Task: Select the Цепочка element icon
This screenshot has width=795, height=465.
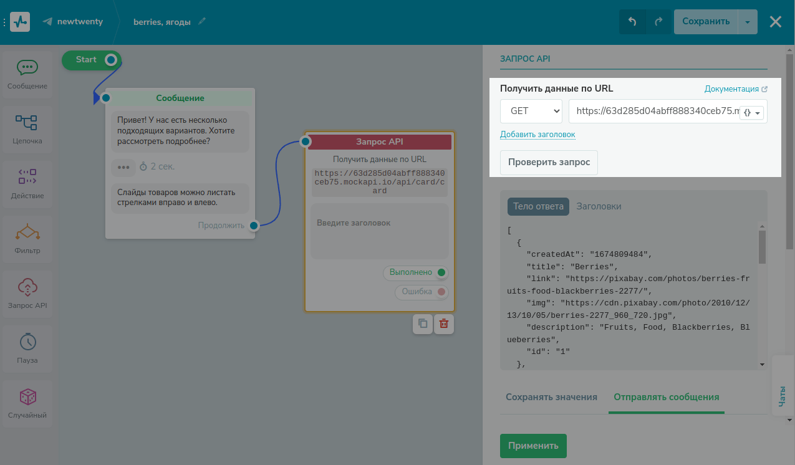Action: pos(27,122)
